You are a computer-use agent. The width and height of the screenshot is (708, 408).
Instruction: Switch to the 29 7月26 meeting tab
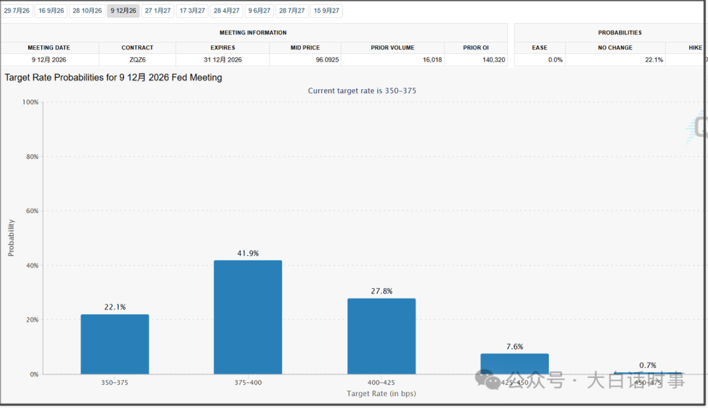click(17, 11)
